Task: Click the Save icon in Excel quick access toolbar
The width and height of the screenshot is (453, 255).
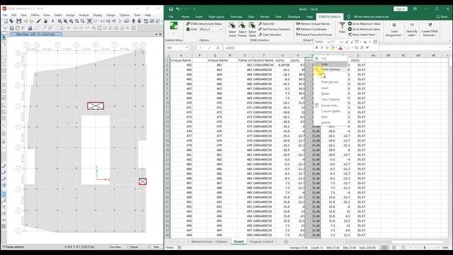Action: (x=171, y=9)
